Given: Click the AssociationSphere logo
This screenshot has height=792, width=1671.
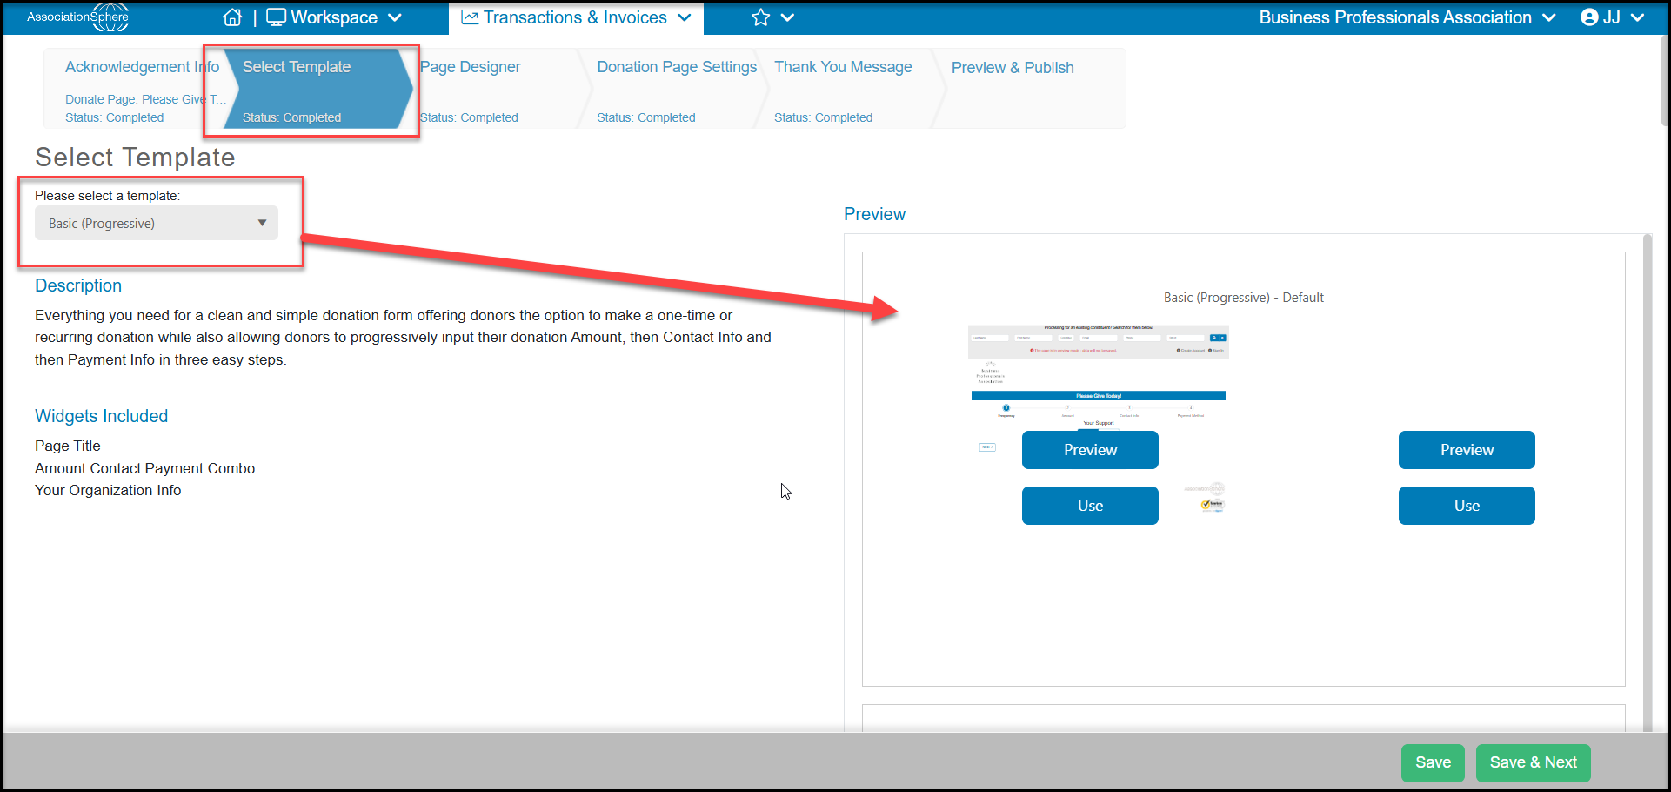Looking at the screenshot, I should coord(77,17).
